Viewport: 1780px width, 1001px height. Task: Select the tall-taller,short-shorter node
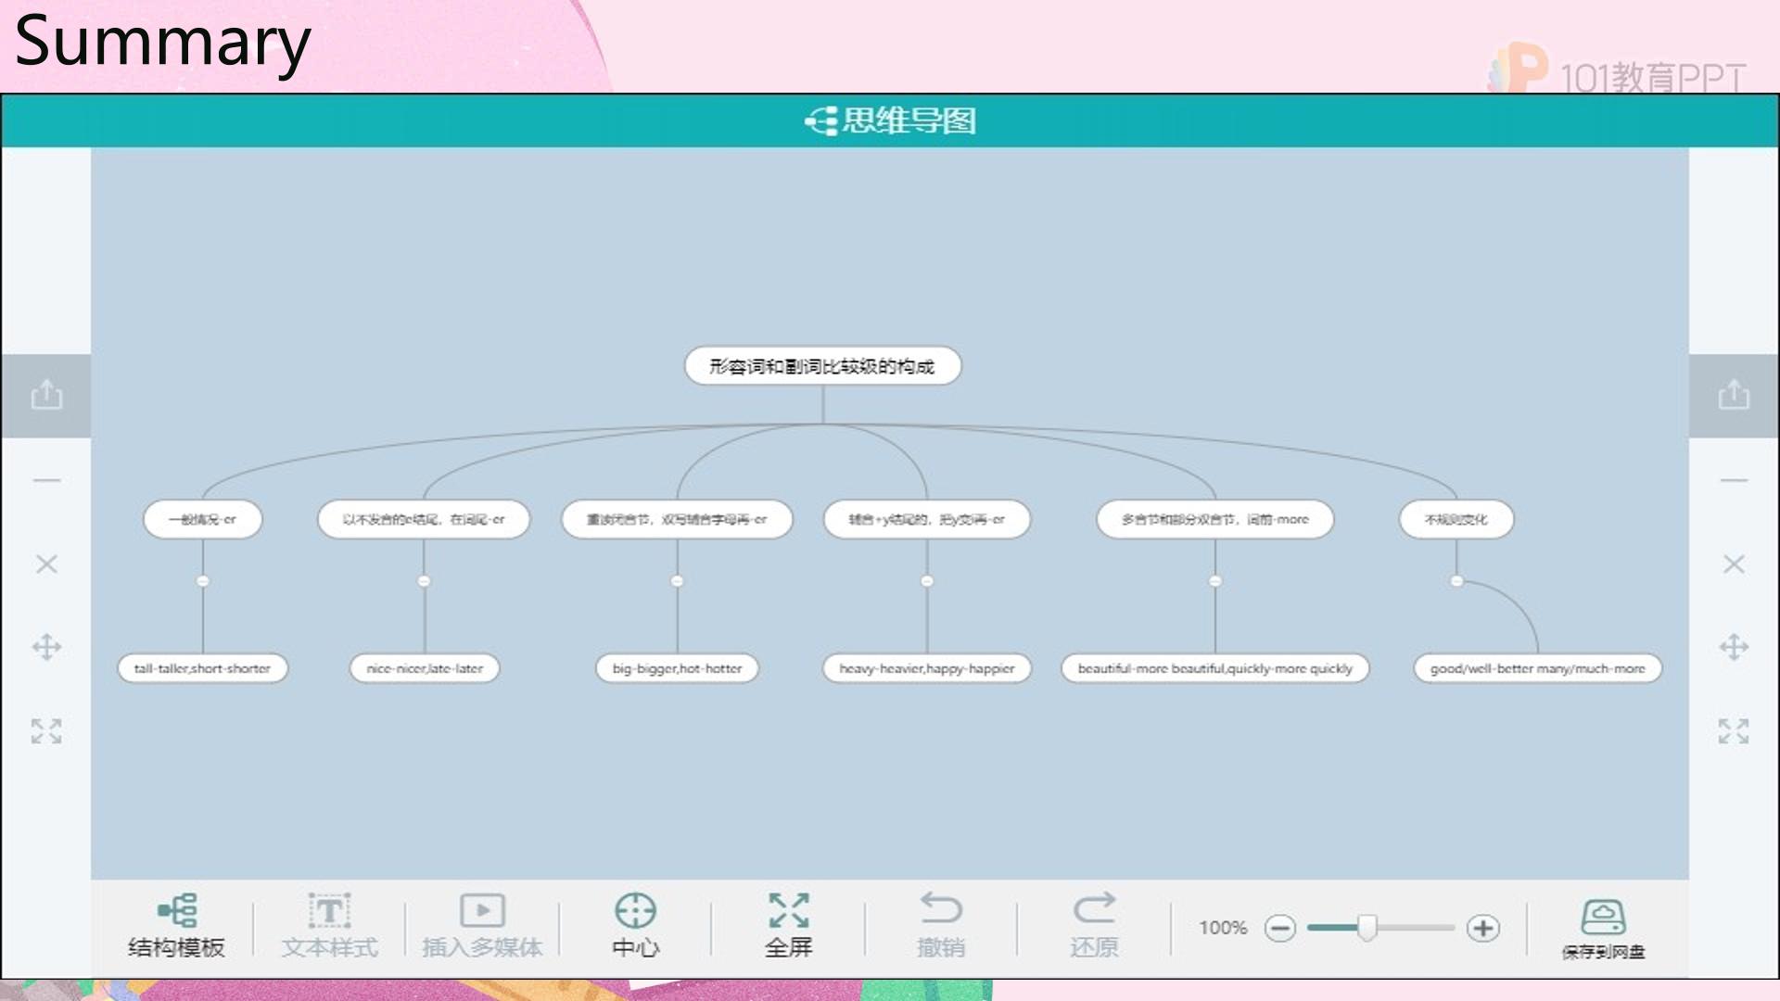(x=202, y=668)
